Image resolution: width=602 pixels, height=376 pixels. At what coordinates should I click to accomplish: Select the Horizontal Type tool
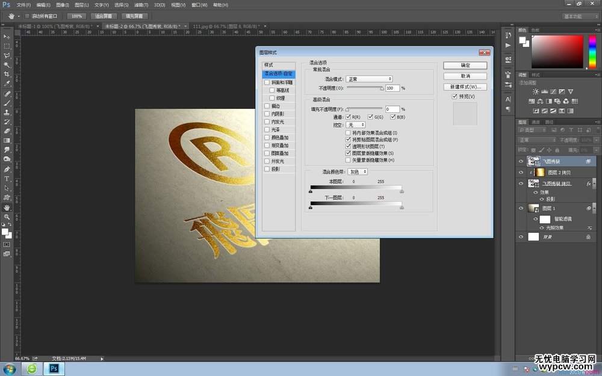(x=7, y=179)
